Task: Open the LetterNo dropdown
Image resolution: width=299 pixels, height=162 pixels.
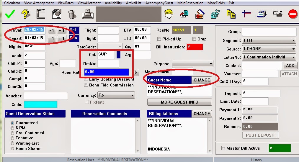Action: coord(269,57)
